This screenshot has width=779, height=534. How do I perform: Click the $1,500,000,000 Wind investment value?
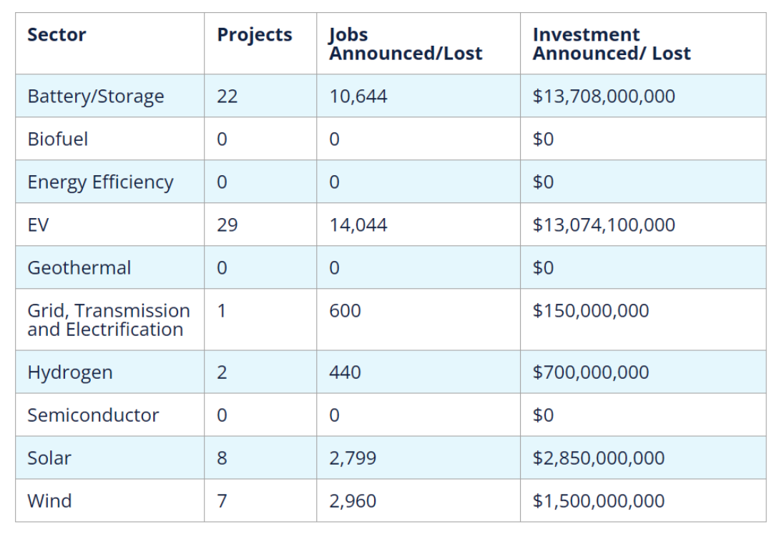598,501
